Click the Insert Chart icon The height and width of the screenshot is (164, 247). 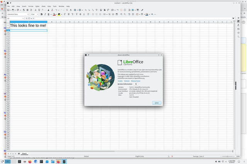105,10
